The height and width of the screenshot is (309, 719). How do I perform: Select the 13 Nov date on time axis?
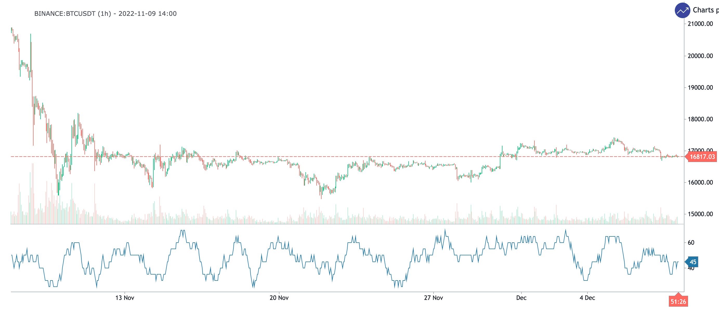pyautogui.click(x=125, y=298)
